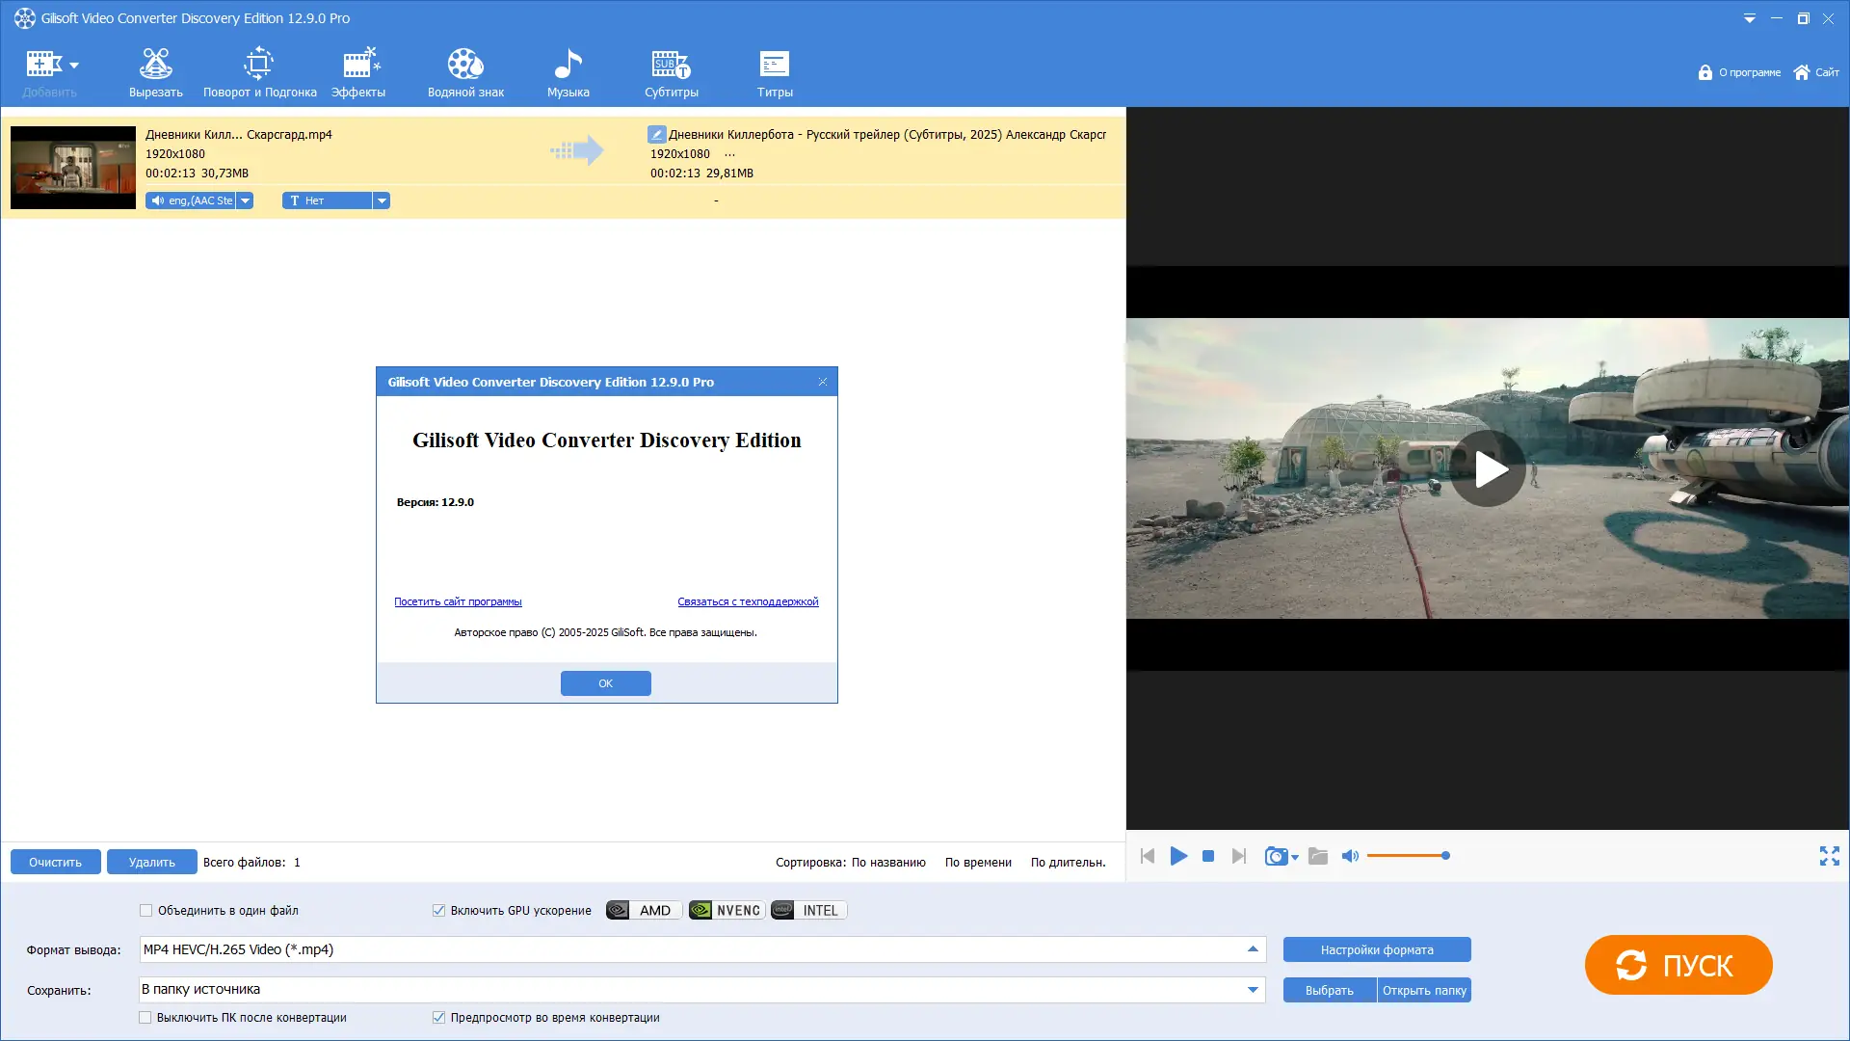Viewport: 1850px width, 1041px height.
Task: Expand the audio track eng AAC dropdown
Action: 246,200
